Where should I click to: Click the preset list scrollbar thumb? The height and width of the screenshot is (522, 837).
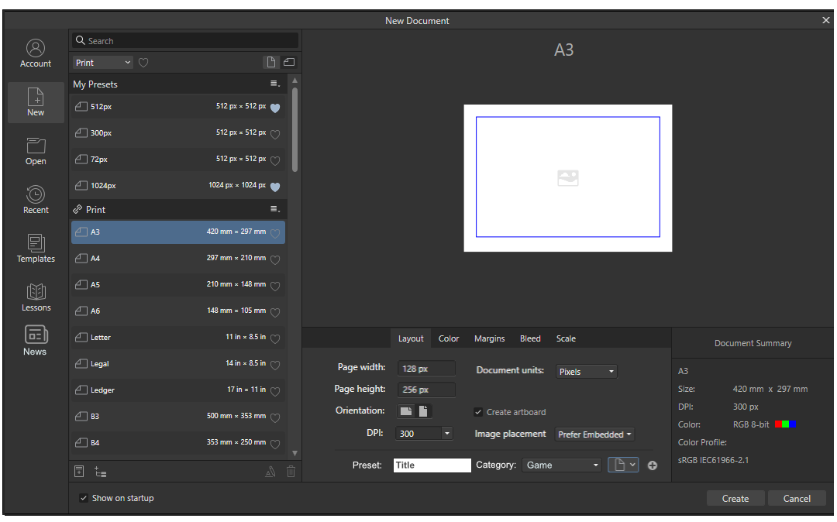coord(294,129)
